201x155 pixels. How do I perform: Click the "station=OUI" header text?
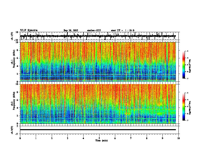click(x=94, y=30)
